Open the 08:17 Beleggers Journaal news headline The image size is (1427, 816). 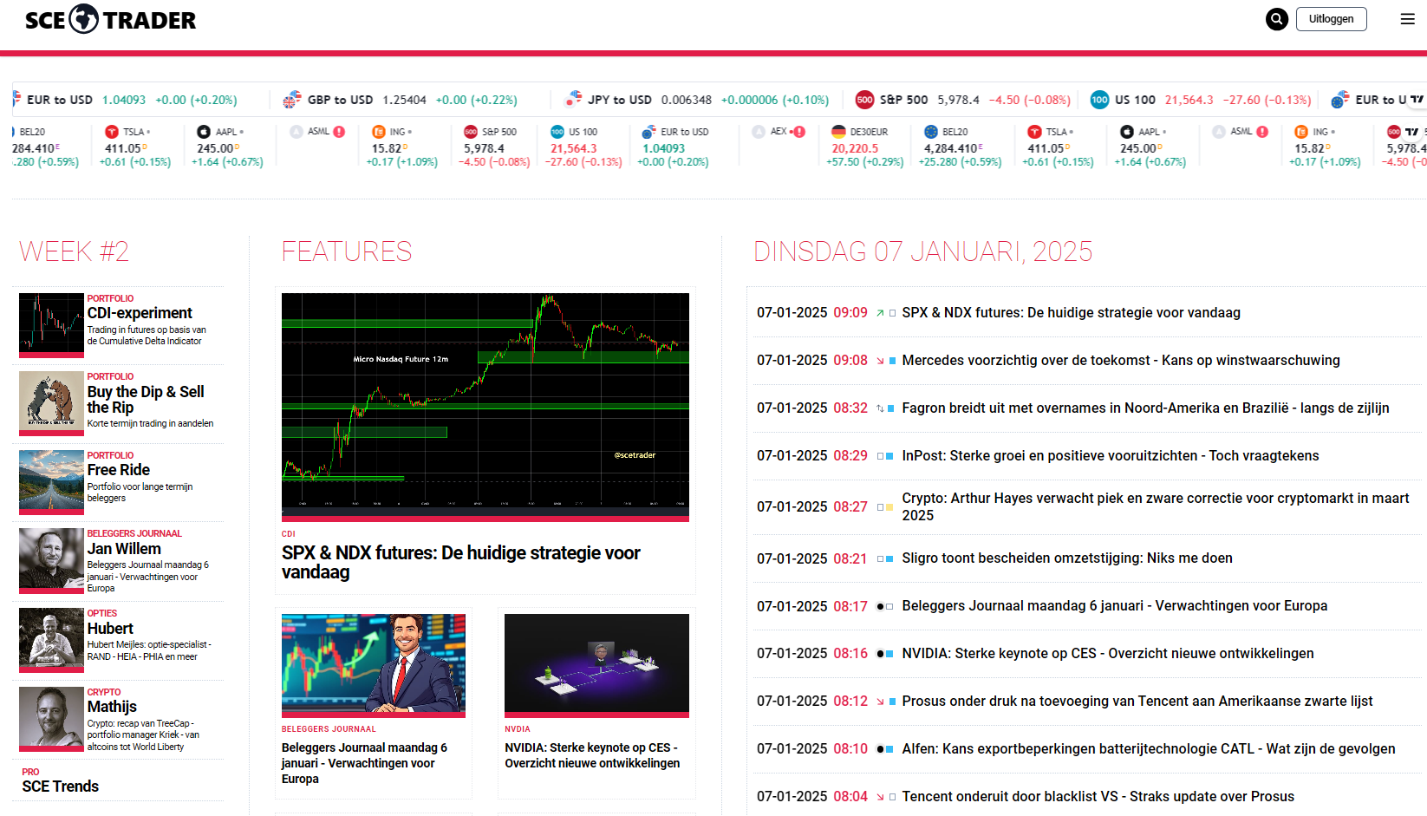tap(1115, 606)
